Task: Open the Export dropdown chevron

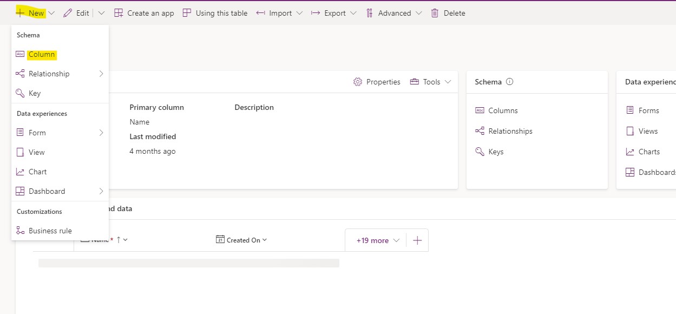Action: pos(353,13)
